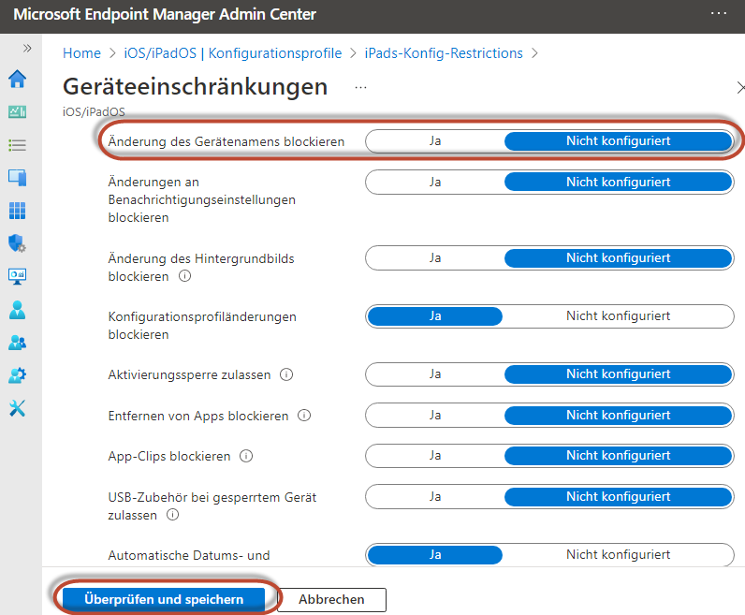
Task: Open the Devices icon in sidebar
Action: tap(17, 178)
